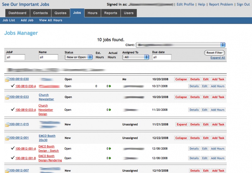The width and height of the screenshot is (252, 173).
Task: Open task link 100-0810-030-A
Action: tap(26, 86)
